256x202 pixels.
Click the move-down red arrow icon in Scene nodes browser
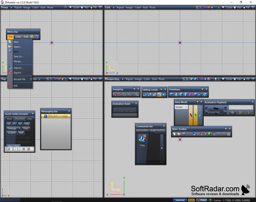[x=29, y=149]
